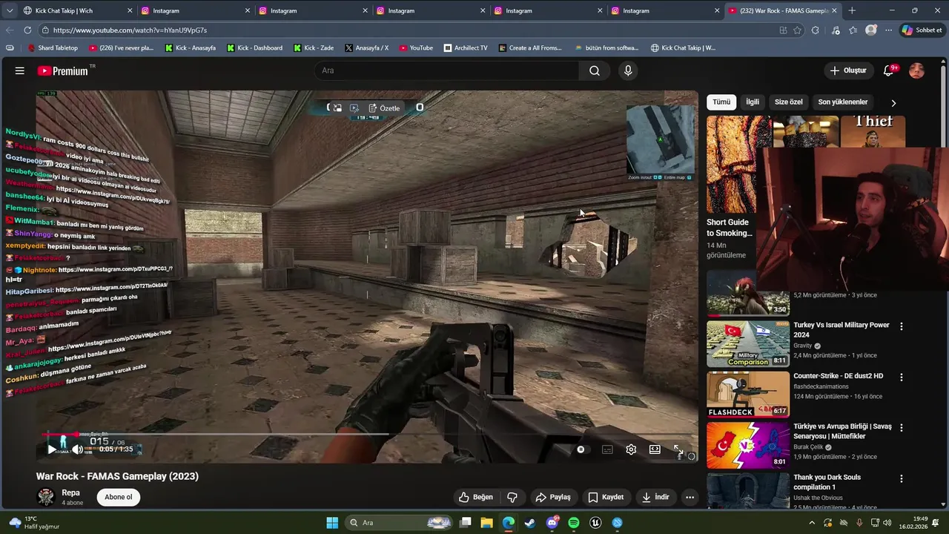
Task: Open the YouTube account avatar menu
Action: tap(917, 70)
